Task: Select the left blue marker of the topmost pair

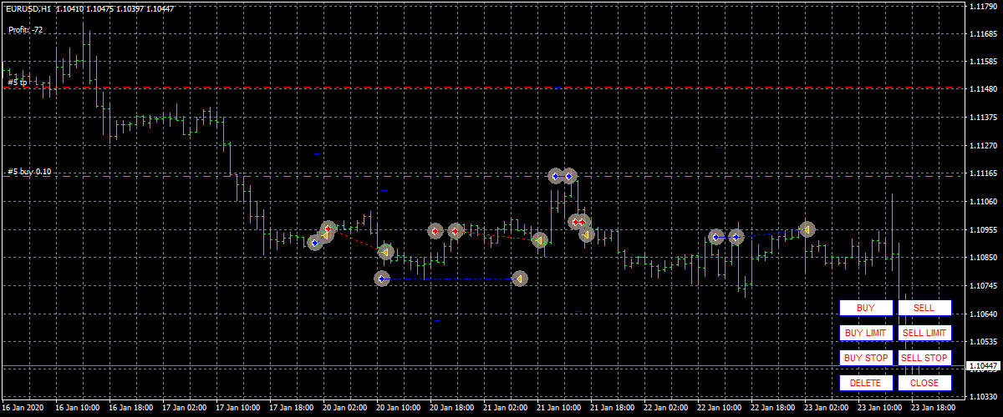Action: point(556,176)
